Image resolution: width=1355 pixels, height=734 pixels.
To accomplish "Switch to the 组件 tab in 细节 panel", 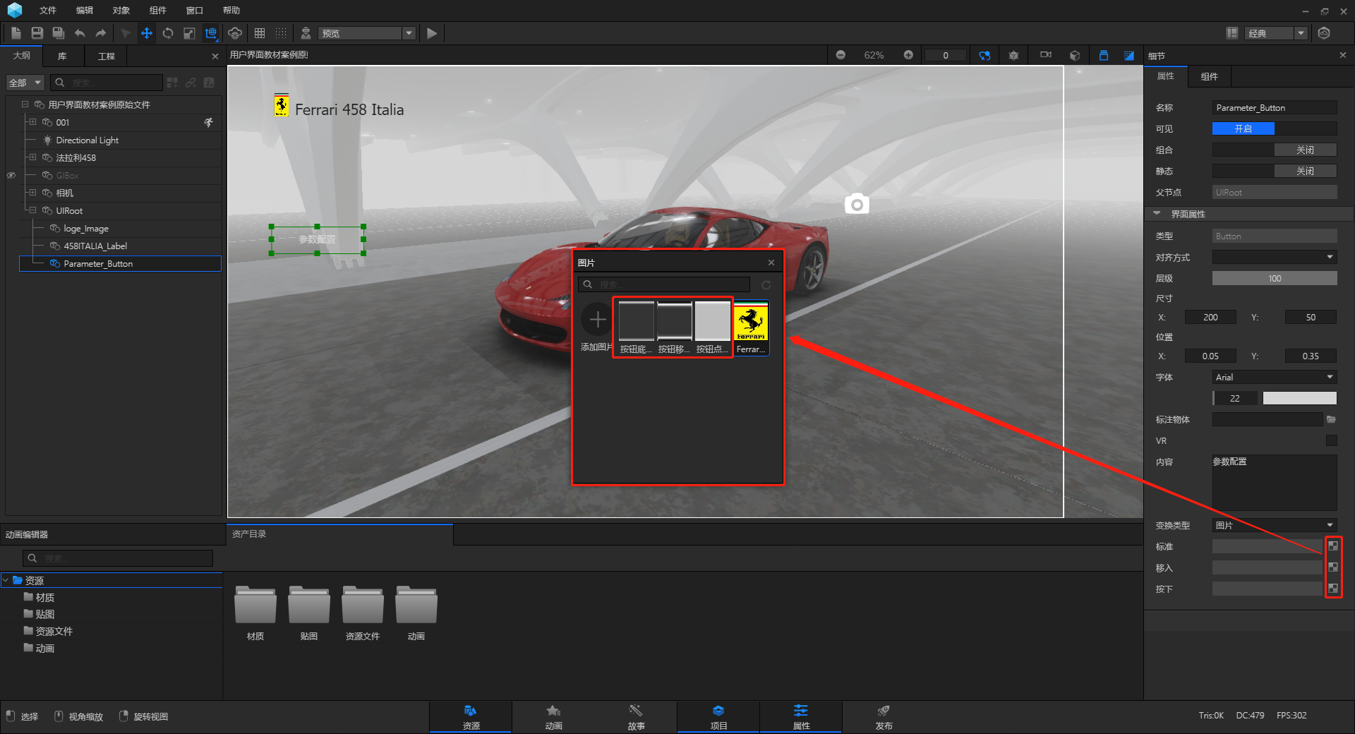I will pos(1209,76).
